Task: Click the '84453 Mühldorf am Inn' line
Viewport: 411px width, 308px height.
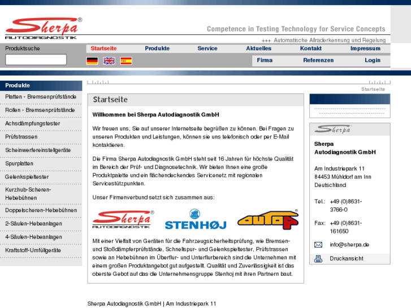Action: (343, 177)
